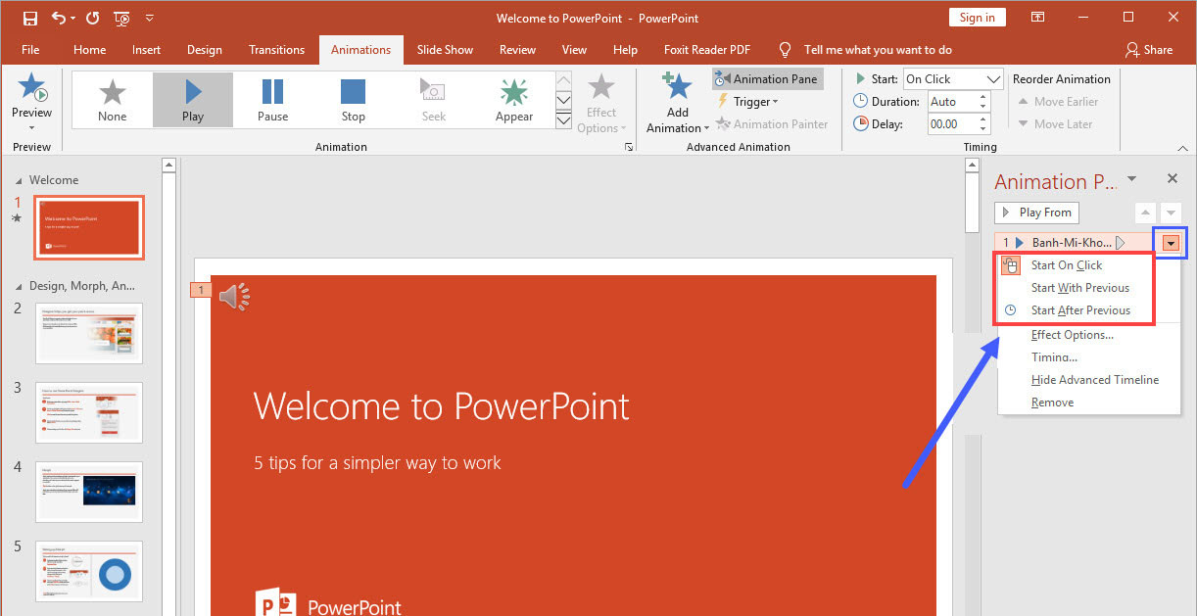1197x616 pixels.
Task: Start slideshow from beginning via quick access icon
Action: pyautogui.click(x=121, y=18)
